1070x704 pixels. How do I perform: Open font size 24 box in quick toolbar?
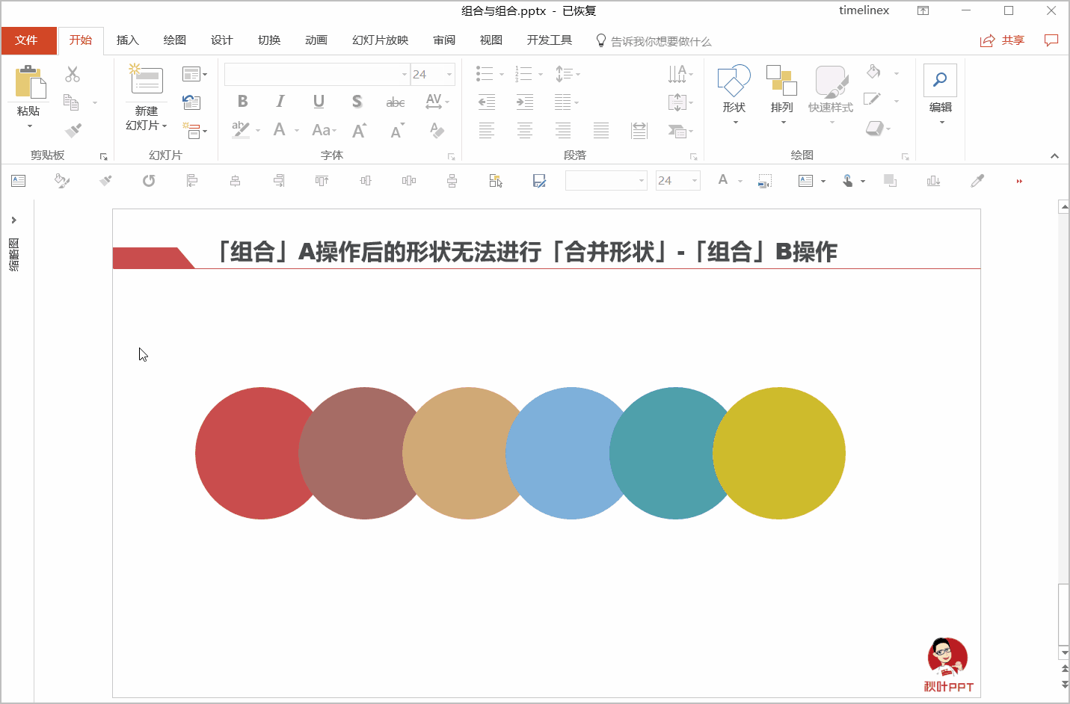point(677,180)
